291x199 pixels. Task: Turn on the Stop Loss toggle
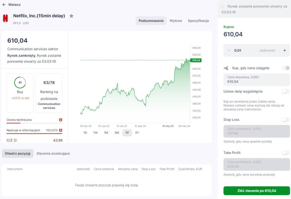(x=286, y=120)
